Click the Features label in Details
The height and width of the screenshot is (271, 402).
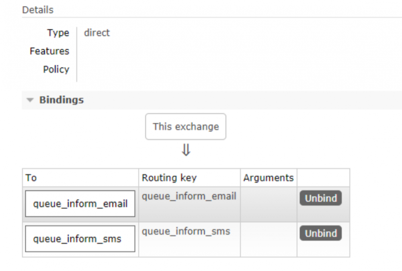pyautogui.click(x=49, y=51)
